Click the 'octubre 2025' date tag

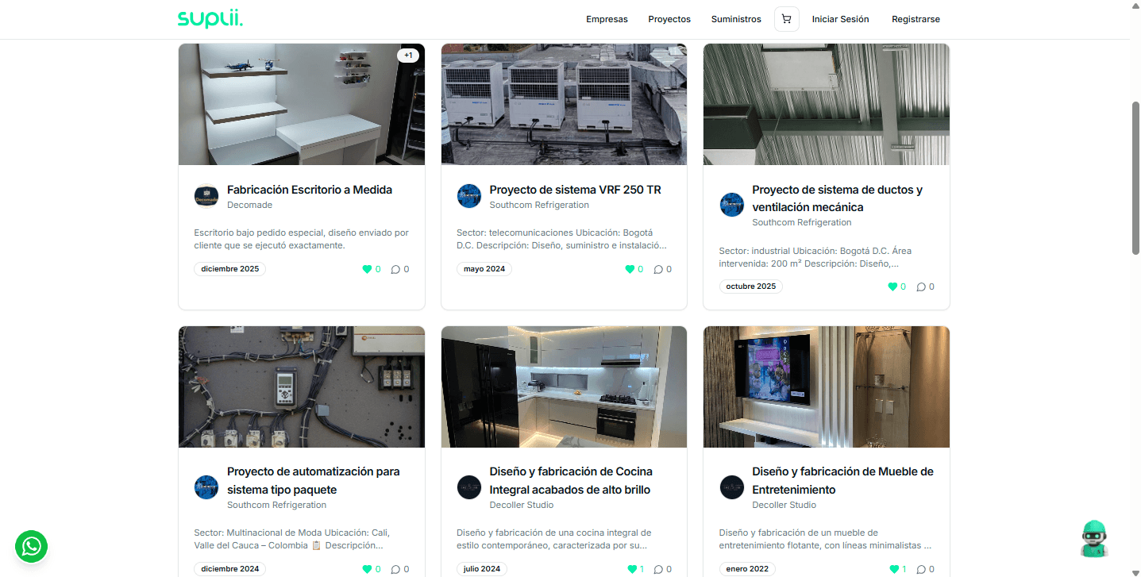(x=751, y=287)
